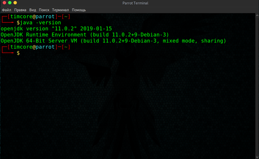The width and height of the screenshot is (259, 159).
Task: Click the scrollbar up arrow
Action: point(257,15)
